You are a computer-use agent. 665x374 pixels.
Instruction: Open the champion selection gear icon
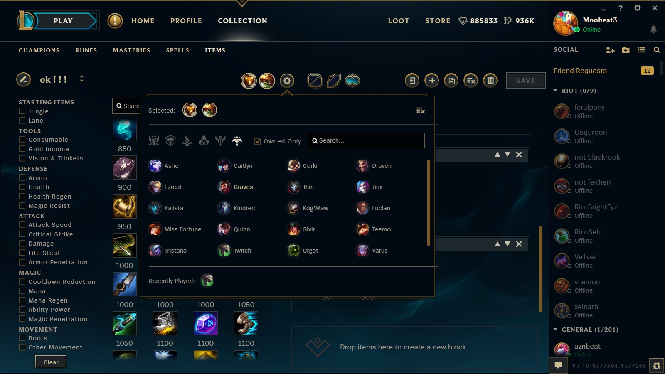(x=287, y=81)
